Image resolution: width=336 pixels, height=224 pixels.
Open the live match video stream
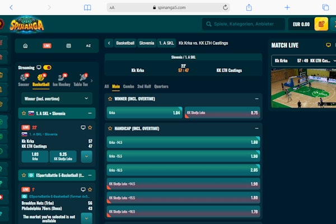tap(304, 88)
